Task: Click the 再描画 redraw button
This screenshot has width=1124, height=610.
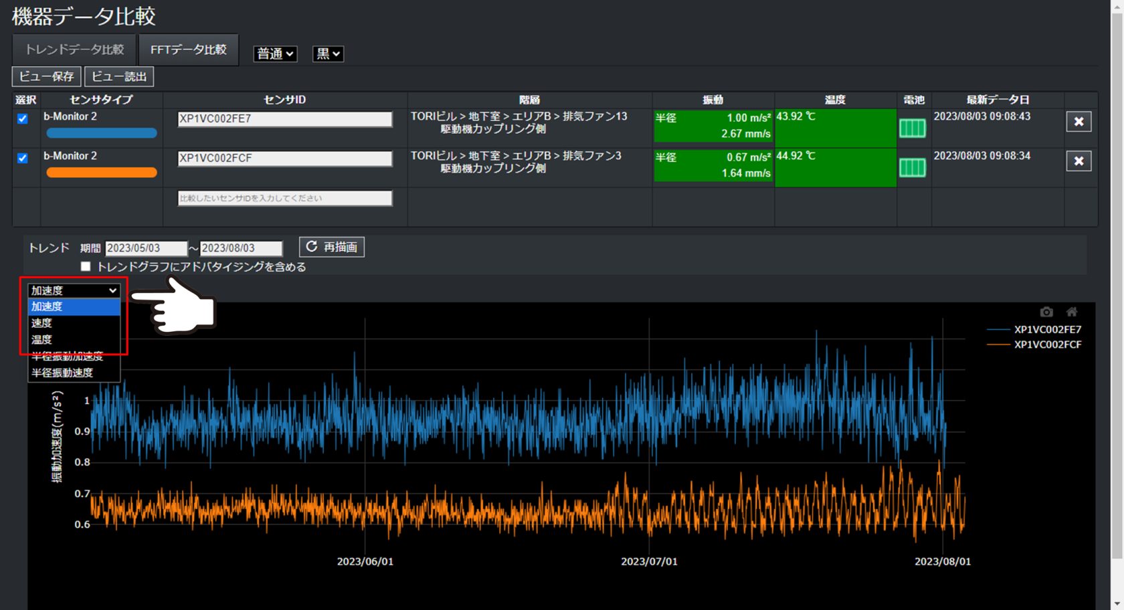Action: [332, 247]
